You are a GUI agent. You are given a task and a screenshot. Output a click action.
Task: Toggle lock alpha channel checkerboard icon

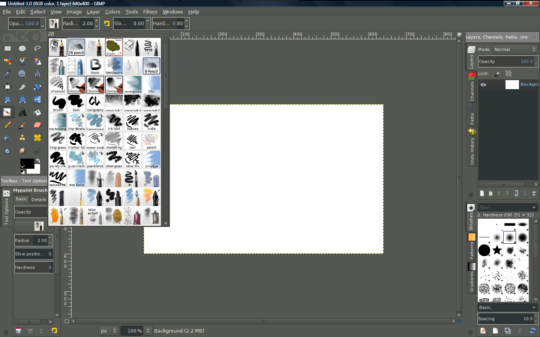(508, 74)
